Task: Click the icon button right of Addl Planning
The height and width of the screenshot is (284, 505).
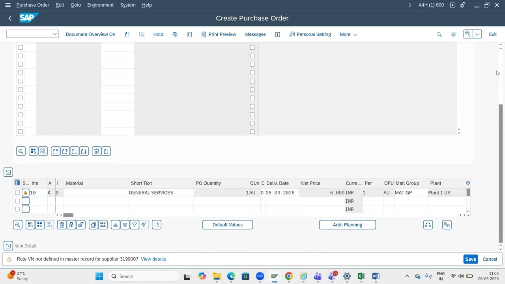Action: 428,225
